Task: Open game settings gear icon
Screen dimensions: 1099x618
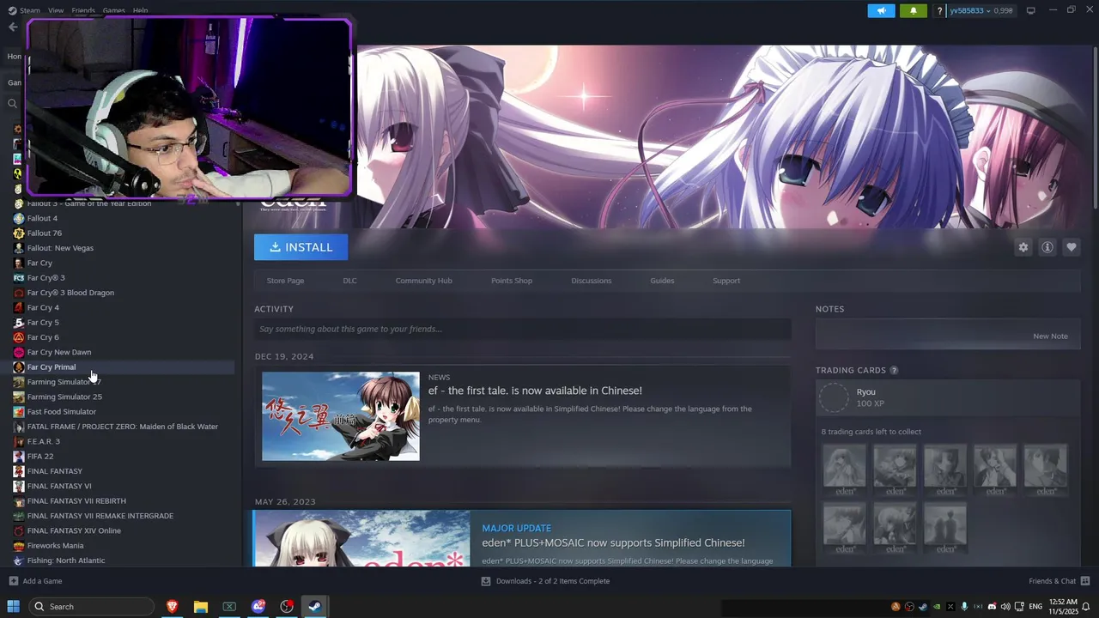Action: click(x=1023, y=247)
